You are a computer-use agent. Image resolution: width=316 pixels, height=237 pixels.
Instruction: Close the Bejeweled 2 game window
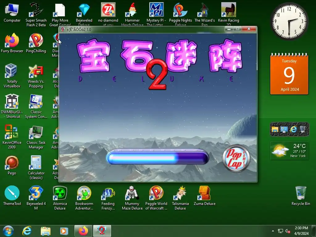click(249, 29)
